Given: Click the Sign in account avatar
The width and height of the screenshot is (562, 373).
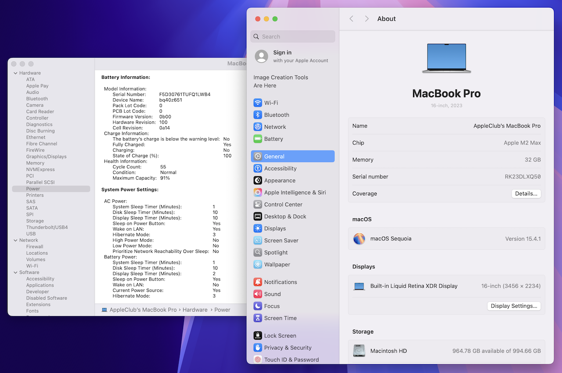Looking at the screenshot, I should pos(262,56).
